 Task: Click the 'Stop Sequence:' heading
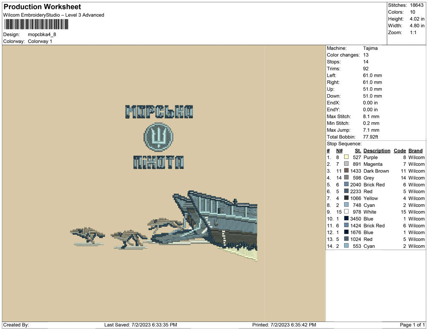click(344, 144)
